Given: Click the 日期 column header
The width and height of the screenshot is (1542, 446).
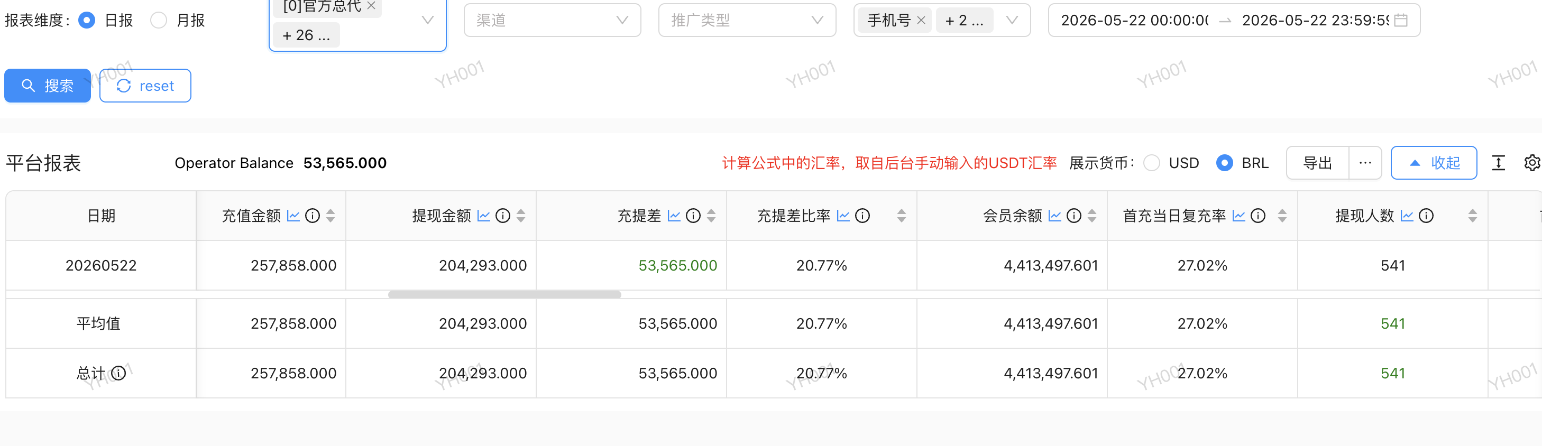Looking at the screenshot, I should 101,216.
